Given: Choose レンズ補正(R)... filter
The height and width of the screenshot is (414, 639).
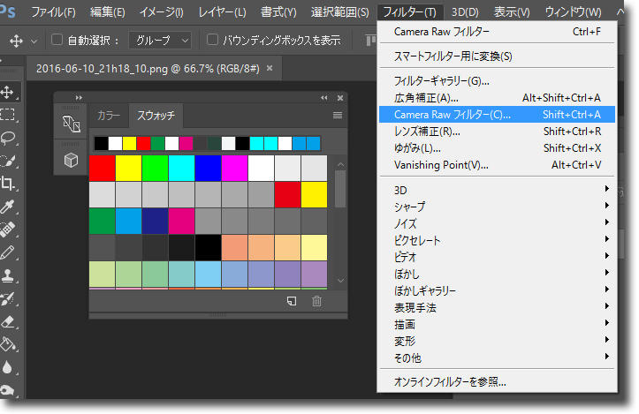Looking at the screenshot, I should coord(497,131).
